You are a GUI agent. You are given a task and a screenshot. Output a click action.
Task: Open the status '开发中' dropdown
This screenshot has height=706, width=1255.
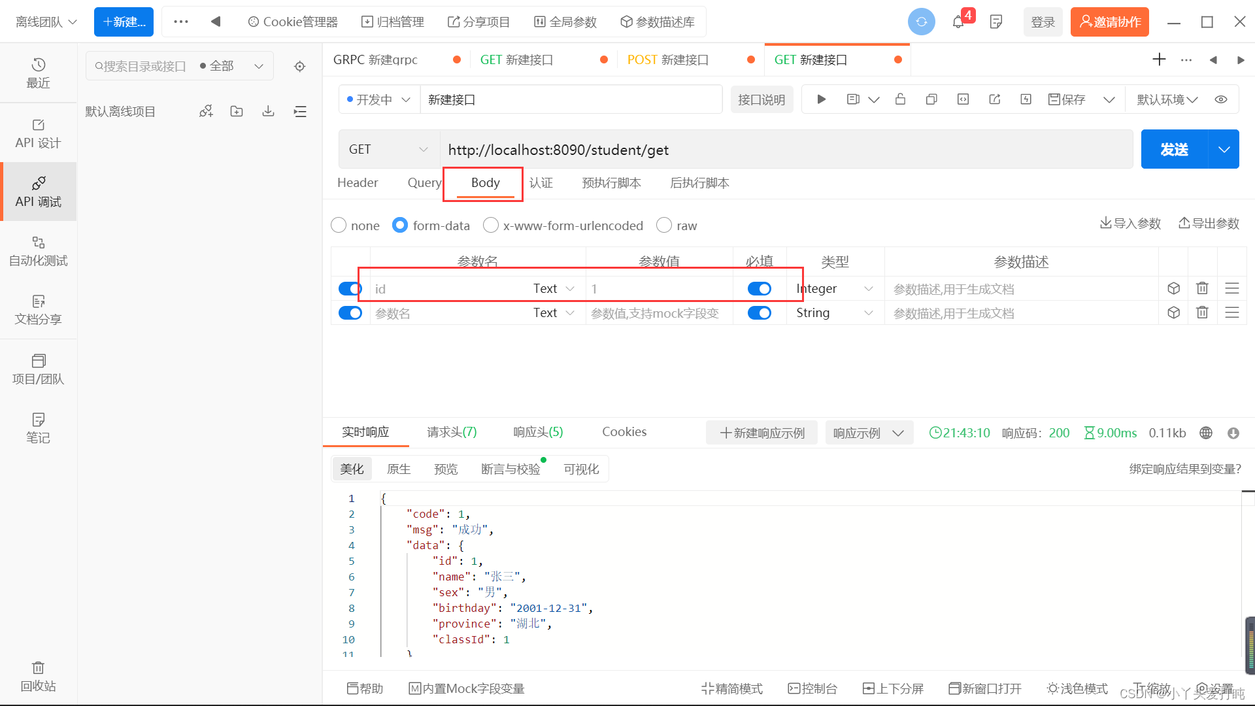pyautogui.click(x=379, y=99)
